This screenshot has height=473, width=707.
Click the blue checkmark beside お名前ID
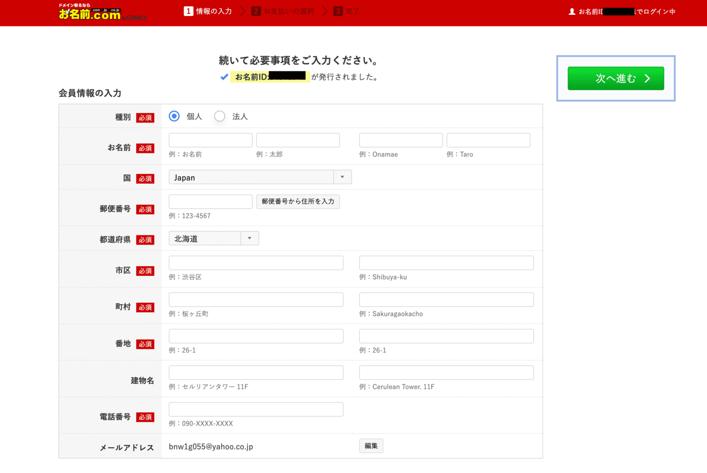coord(224,76)
